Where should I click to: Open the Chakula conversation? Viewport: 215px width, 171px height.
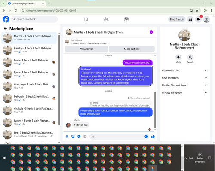point(29,110)
